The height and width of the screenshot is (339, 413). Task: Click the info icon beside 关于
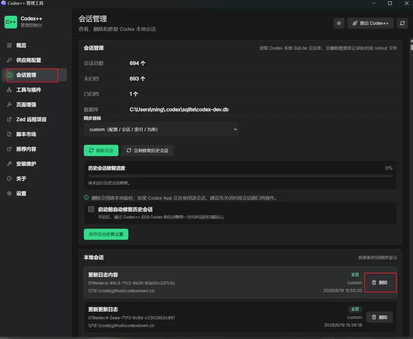9,178
